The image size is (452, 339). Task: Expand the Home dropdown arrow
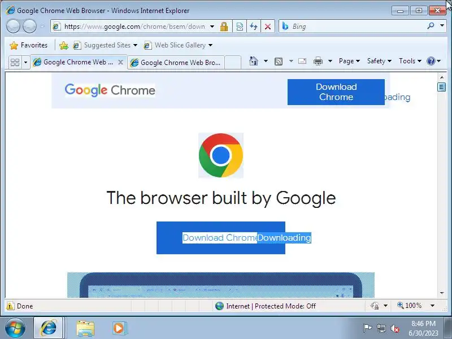(266, 61)
